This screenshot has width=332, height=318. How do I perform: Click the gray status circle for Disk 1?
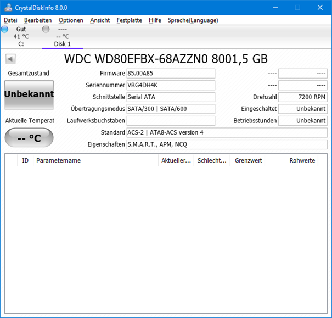[46, 29]
